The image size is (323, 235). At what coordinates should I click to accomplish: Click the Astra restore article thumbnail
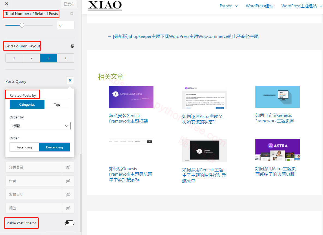point(204,97)
